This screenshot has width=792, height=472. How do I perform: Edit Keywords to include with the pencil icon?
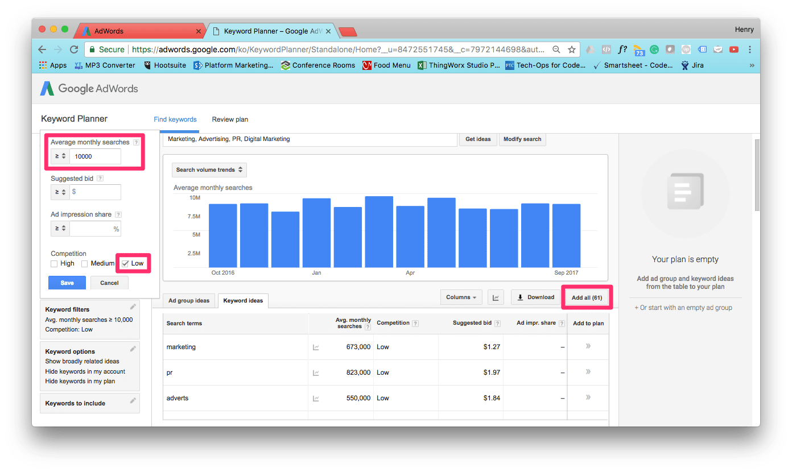(x=133, y=401)
